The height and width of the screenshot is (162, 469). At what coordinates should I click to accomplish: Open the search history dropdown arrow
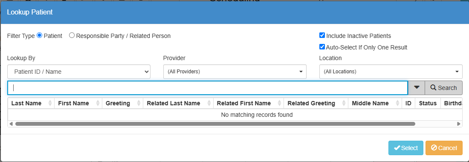click(x=417, y=87)
